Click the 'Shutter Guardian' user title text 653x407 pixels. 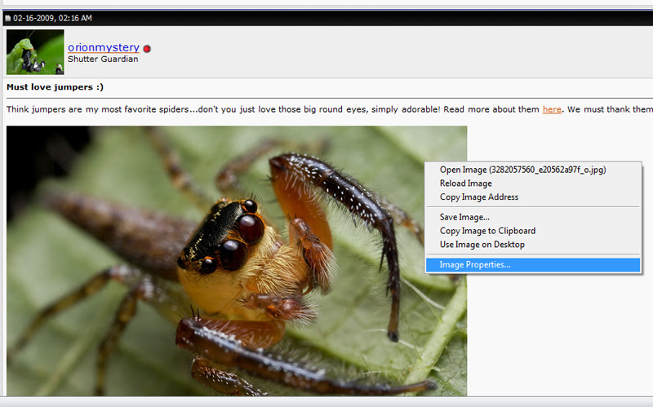point(103,59)
